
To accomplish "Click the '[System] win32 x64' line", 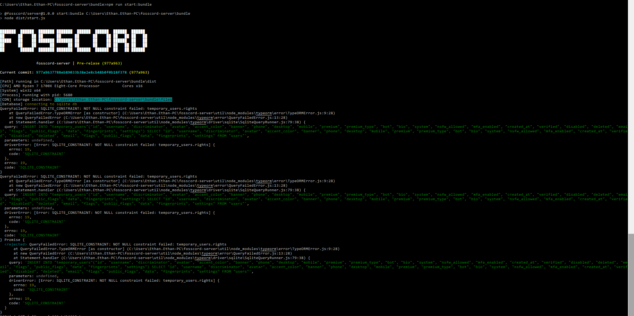I will [x=20, y=91].
